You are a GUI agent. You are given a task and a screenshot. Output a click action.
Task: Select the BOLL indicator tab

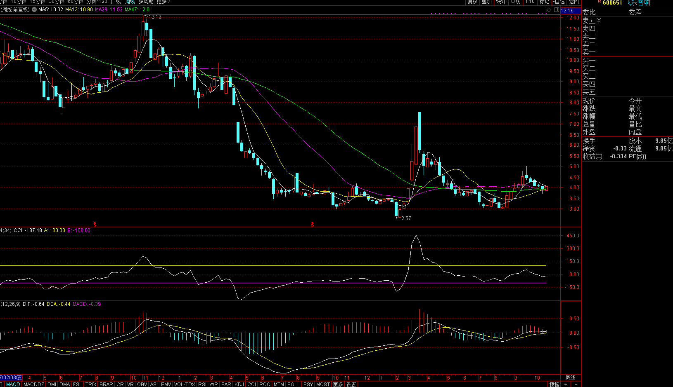(294, 384)
